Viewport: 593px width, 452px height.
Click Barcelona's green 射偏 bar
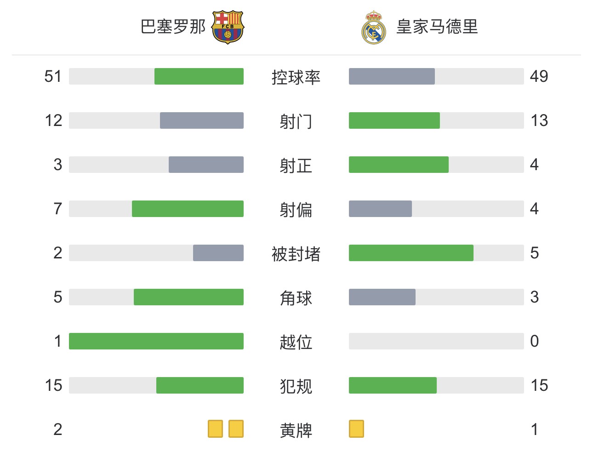tap(188, 209)
